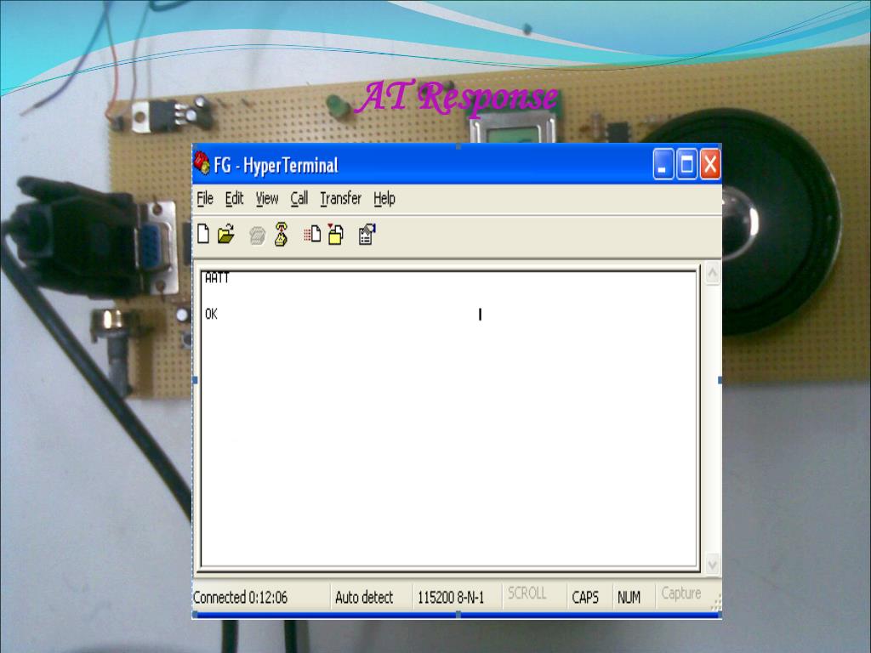Click the AATT command text line
This screenshot has height=653, width=871.
(217, 278)
